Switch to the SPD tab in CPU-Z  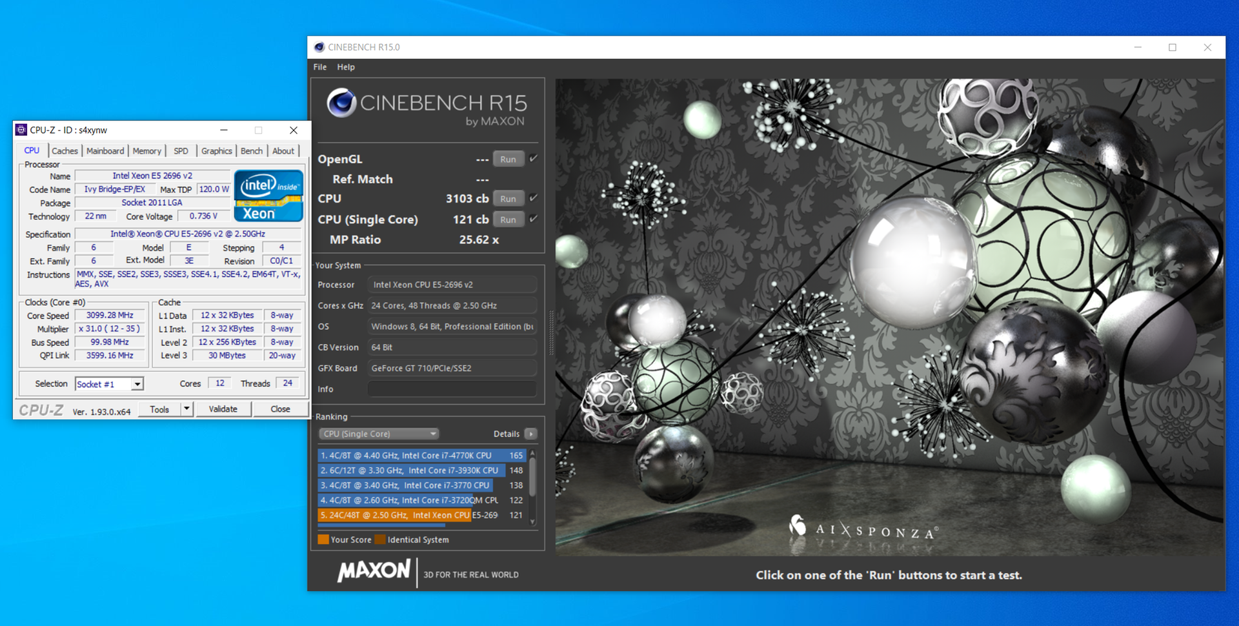181,150
